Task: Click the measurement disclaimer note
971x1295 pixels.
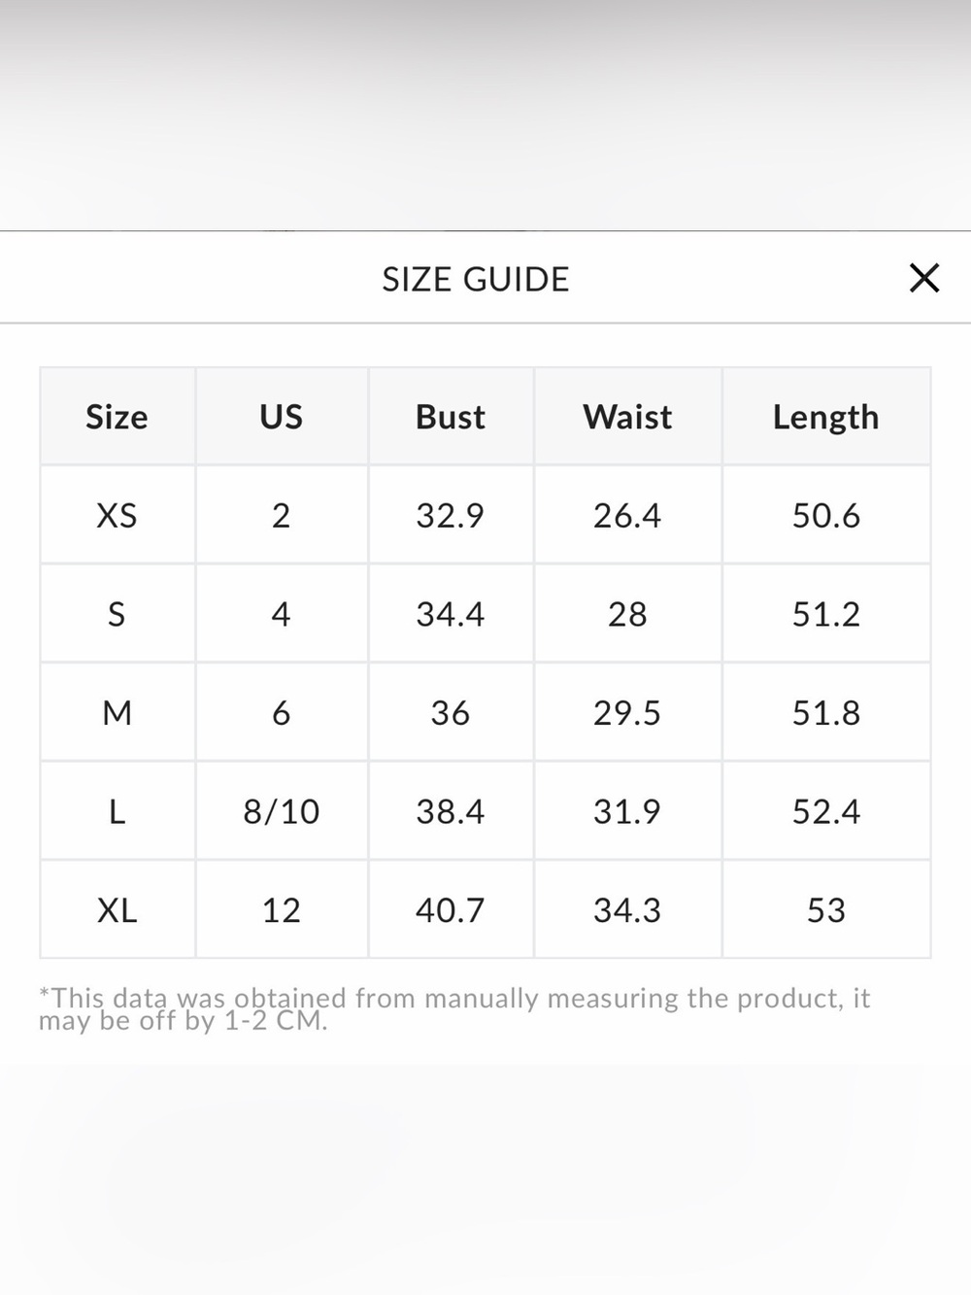Action: point(454,1009)
